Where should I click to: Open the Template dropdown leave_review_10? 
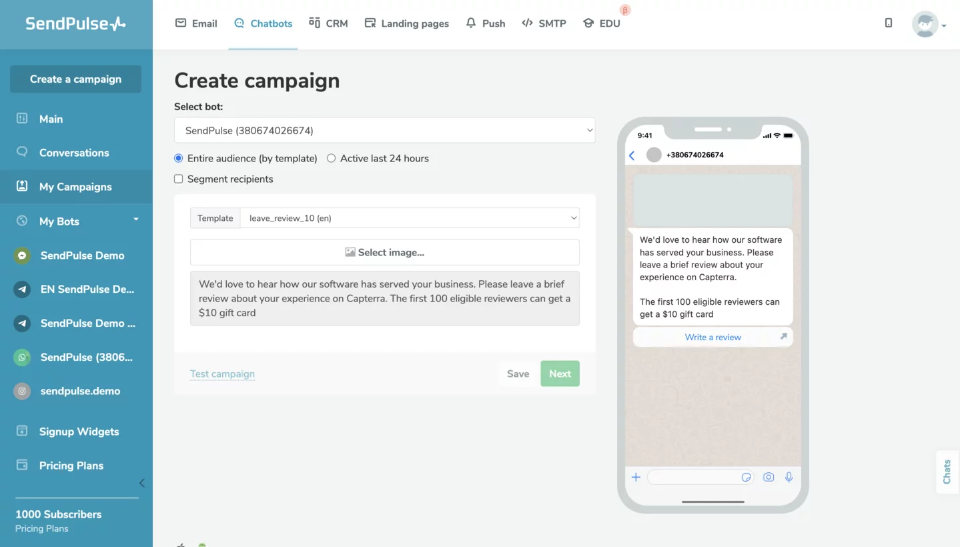[410, 218]
